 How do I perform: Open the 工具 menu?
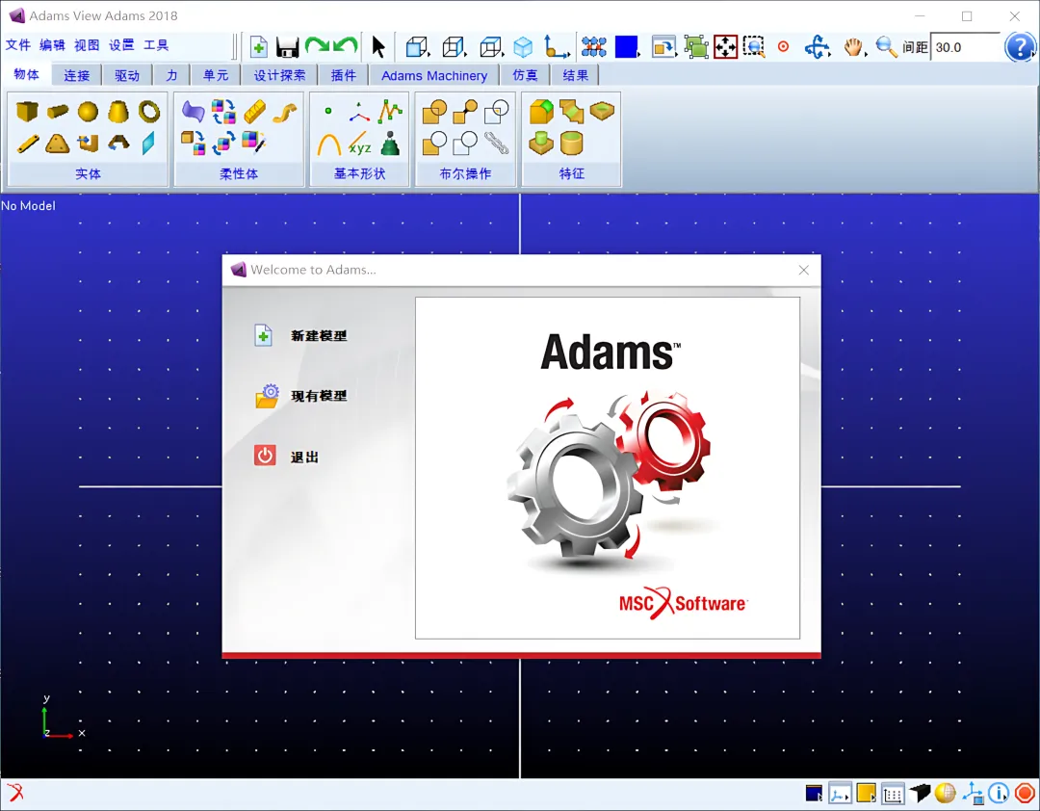(x=156, y=45)
